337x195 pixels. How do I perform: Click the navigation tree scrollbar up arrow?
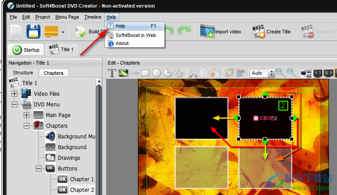(99, 81)
